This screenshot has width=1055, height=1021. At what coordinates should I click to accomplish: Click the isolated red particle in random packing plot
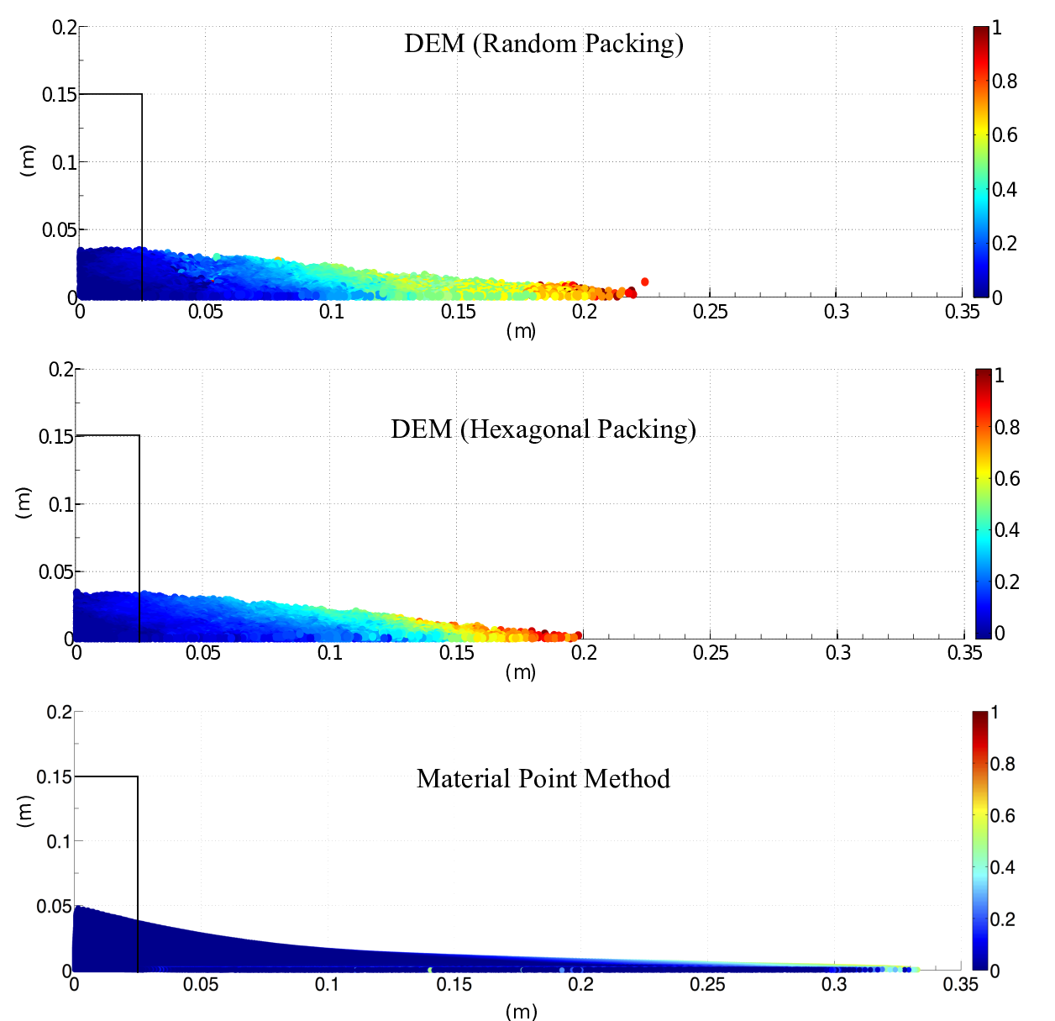[645, 282]
